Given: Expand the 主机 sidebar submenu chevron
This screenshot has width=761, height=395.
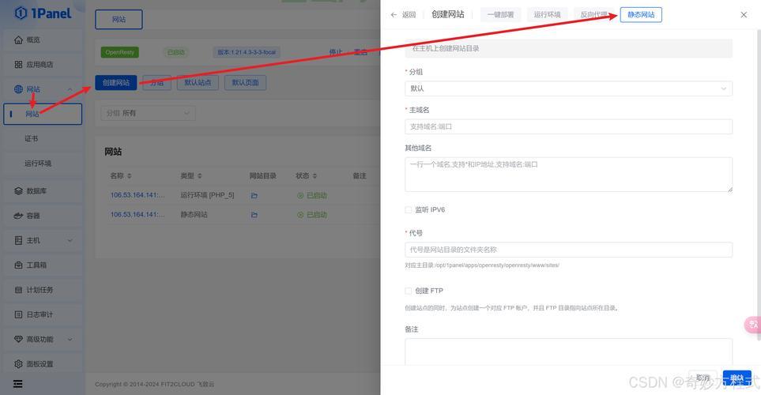Looking at the screenshot, I should [x=70, y=240].
